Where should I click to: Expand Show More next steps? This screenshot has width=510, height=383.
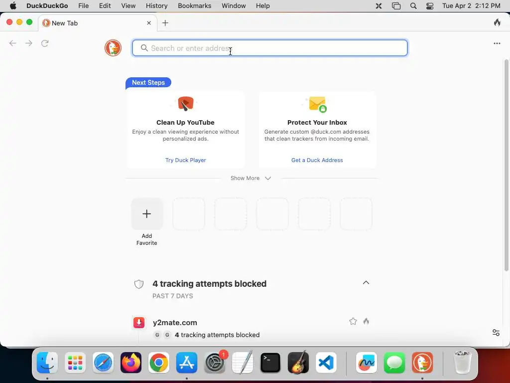coord(251,178)
